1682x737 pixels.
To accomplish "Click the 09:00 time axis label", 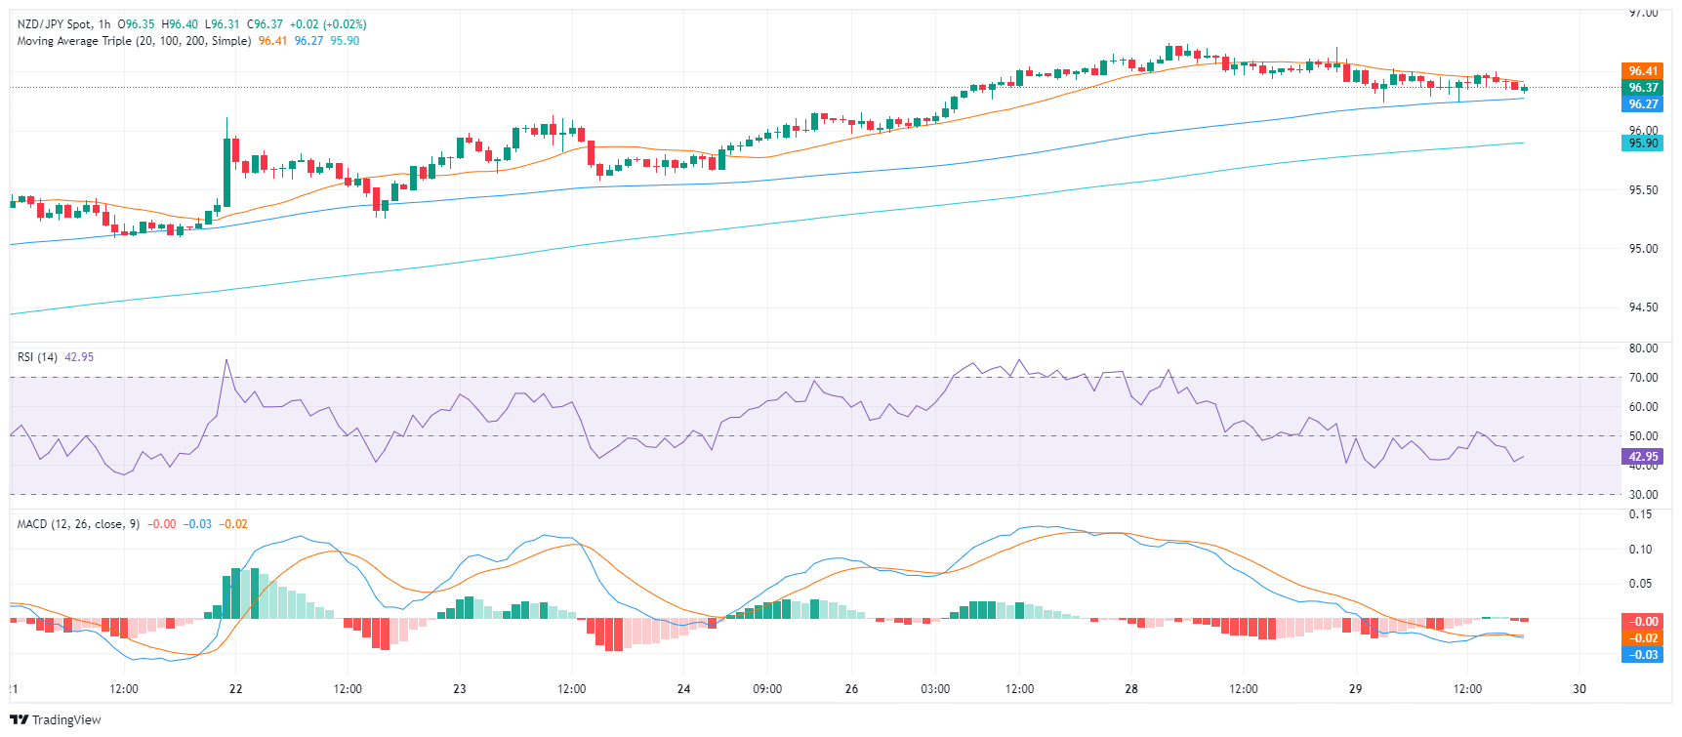I will pyautogui.click(x=767, y=689).
